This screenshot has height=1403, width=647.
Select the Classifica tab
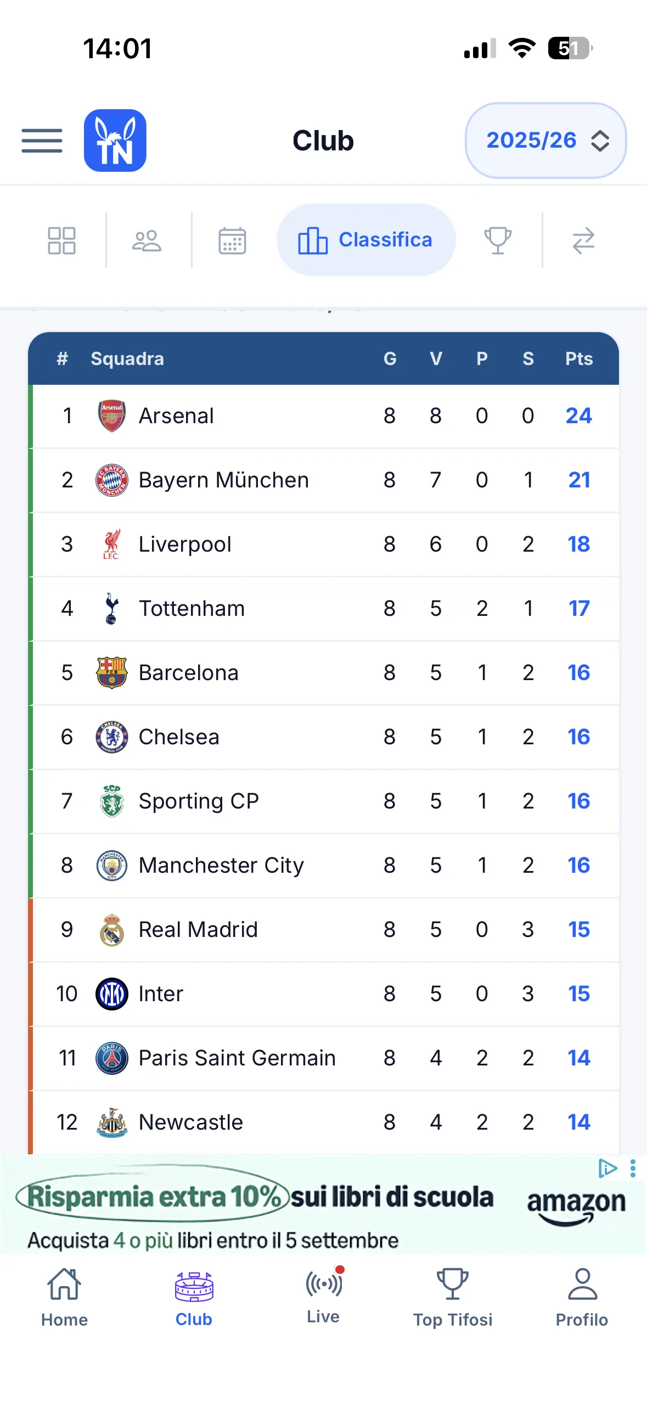(366, 240)
